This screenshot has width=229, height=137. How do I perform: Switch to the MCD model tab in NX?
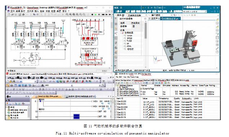click(x=170, y=19)
